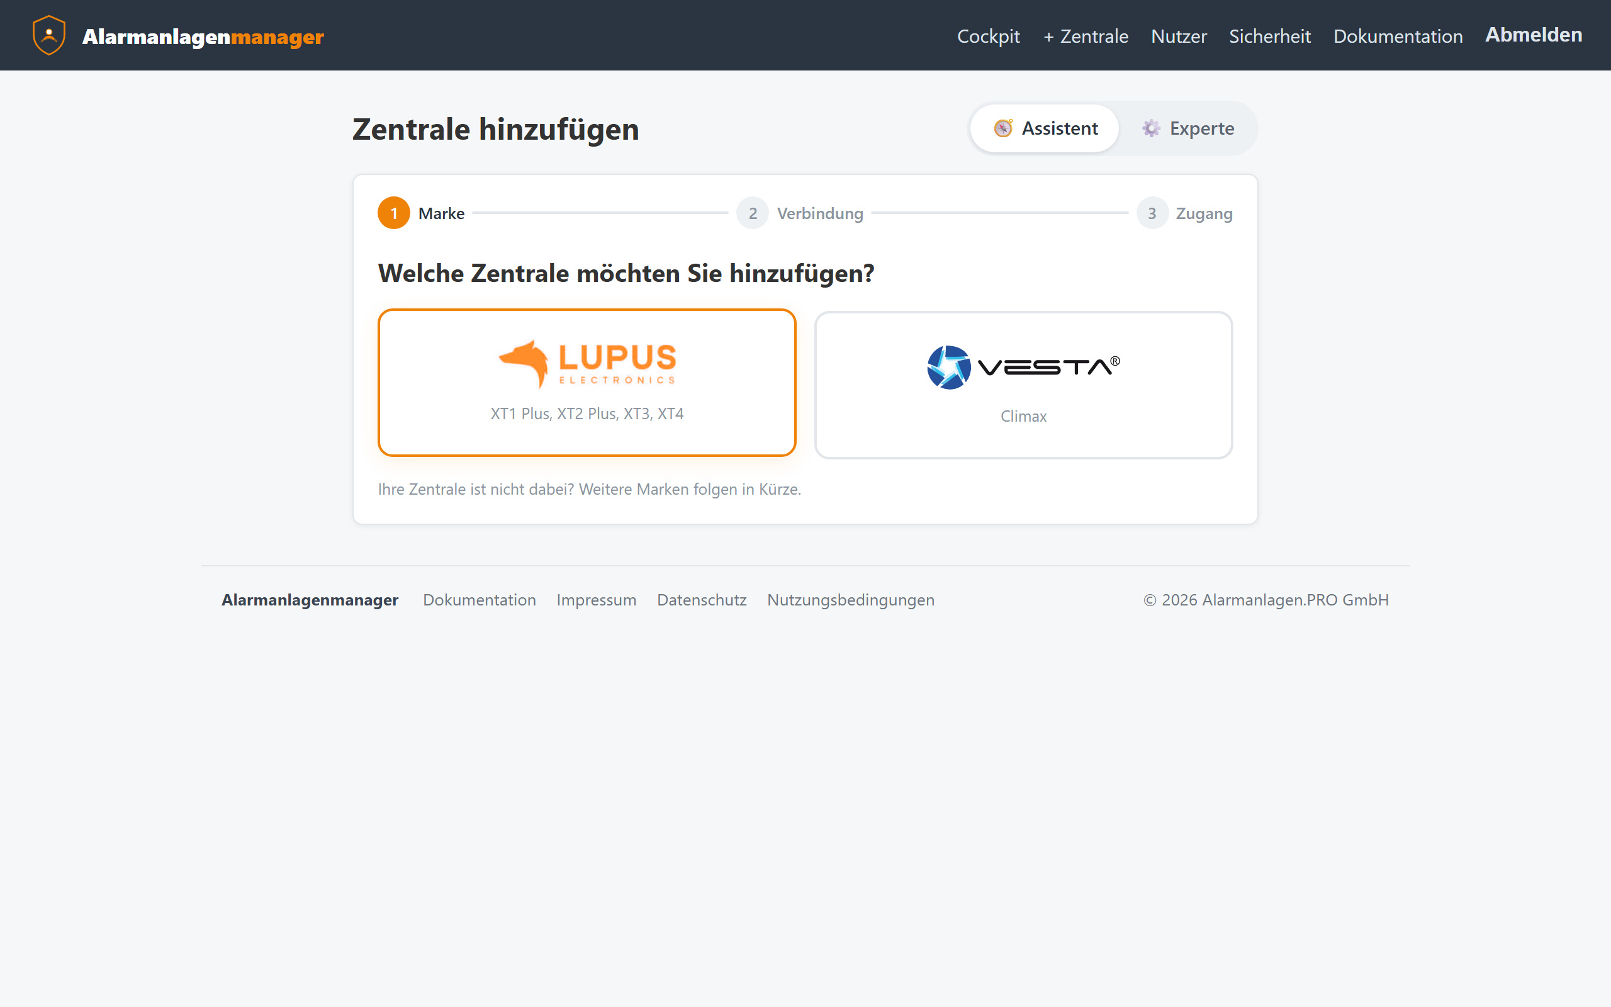Open the Cockpit navigation item
Viewport: 1611px width, 1007px height.
pos(988,36)
